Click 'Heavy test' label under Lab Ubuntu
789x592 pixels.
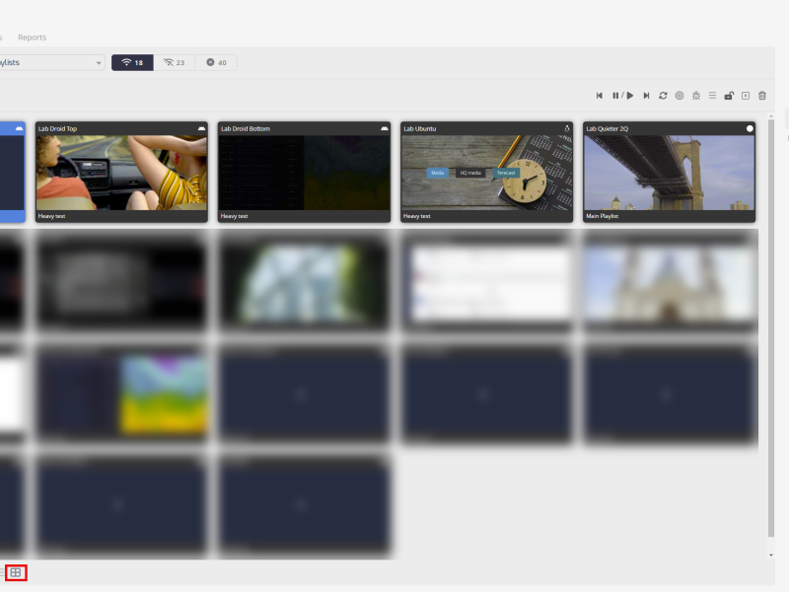click(x=417, y=216)
